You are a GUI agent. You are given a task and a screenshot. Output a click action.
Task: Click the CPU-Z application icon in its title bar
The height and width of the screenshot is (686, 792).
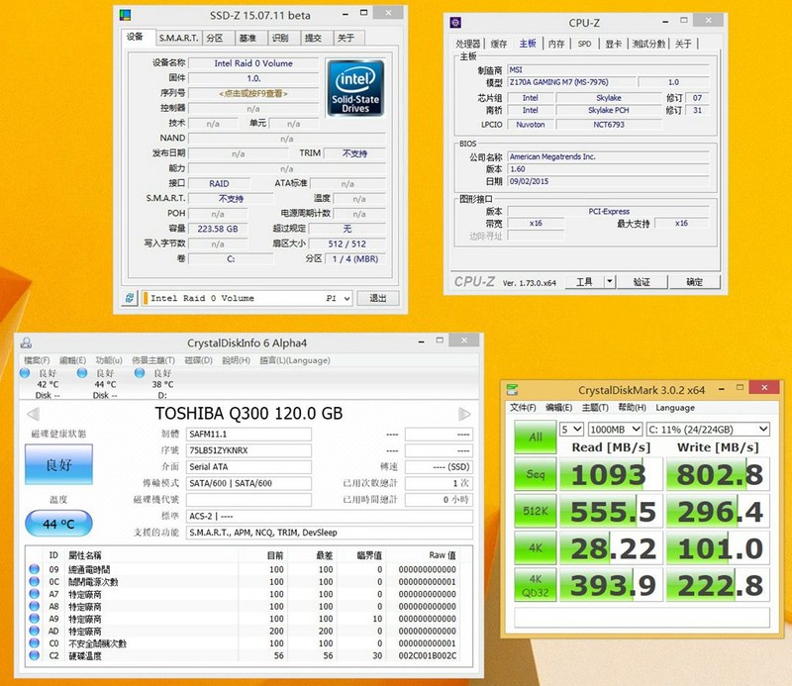pyautogui.click(x=455, y=20)
